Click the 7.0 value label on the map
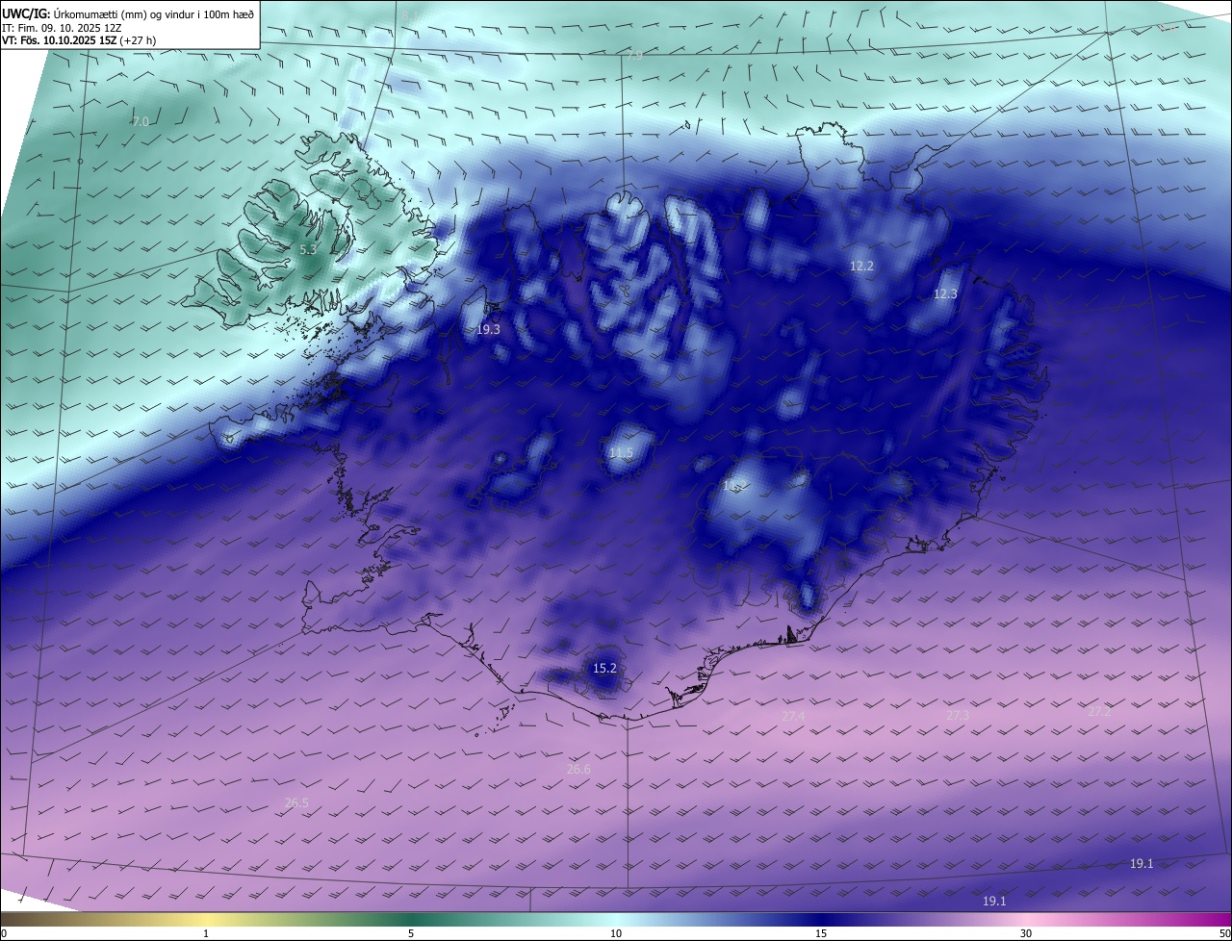Viewport: 1232px width, 941px height. click(x=141, y=121)
